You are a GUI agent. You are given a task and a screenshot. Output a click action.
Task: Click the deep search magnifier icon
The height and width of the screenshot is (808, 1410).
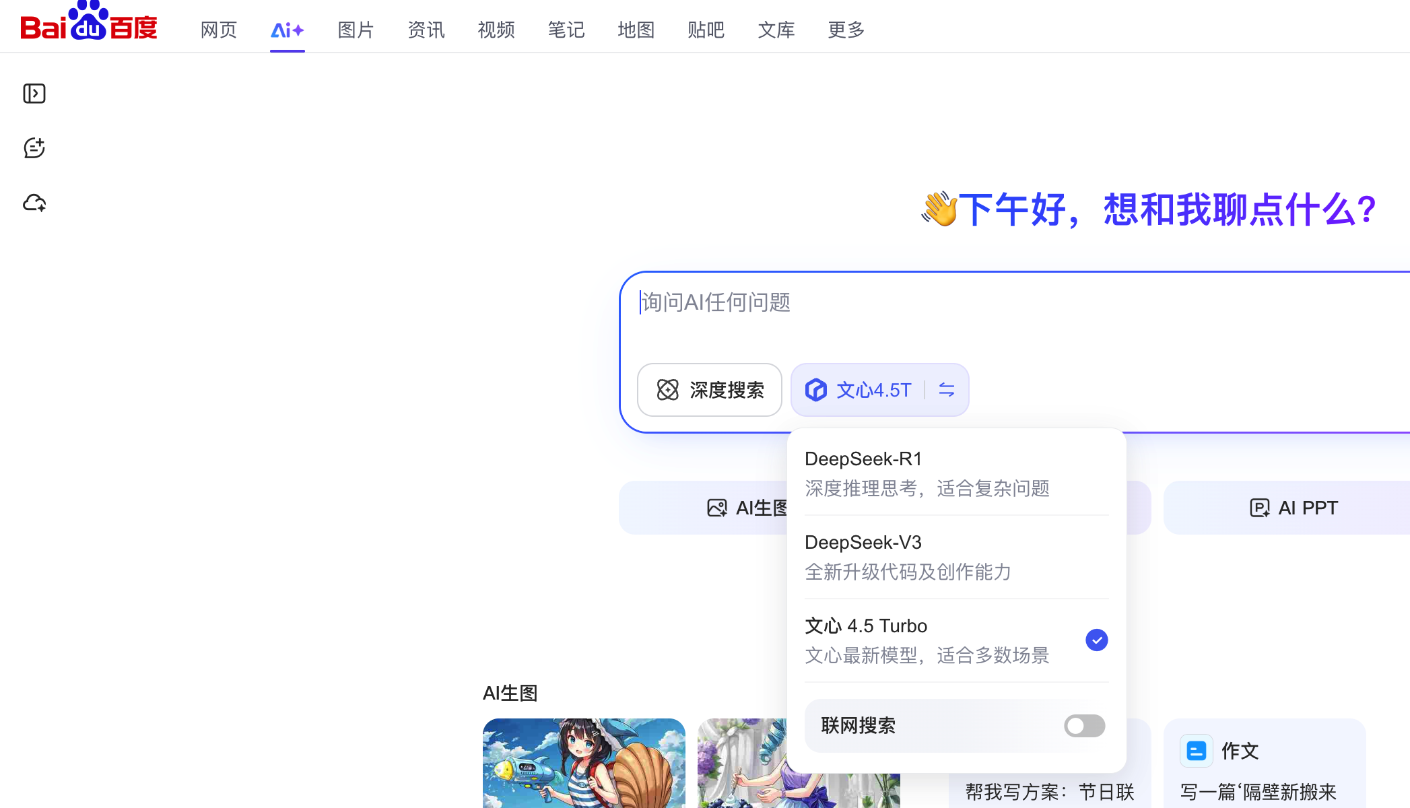(667, 390)
